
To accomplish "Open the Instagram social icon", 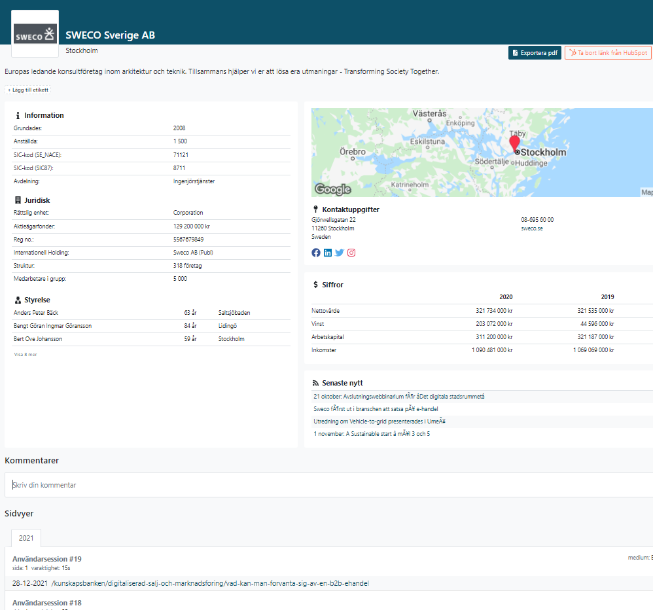I will (x=351, y=253).
